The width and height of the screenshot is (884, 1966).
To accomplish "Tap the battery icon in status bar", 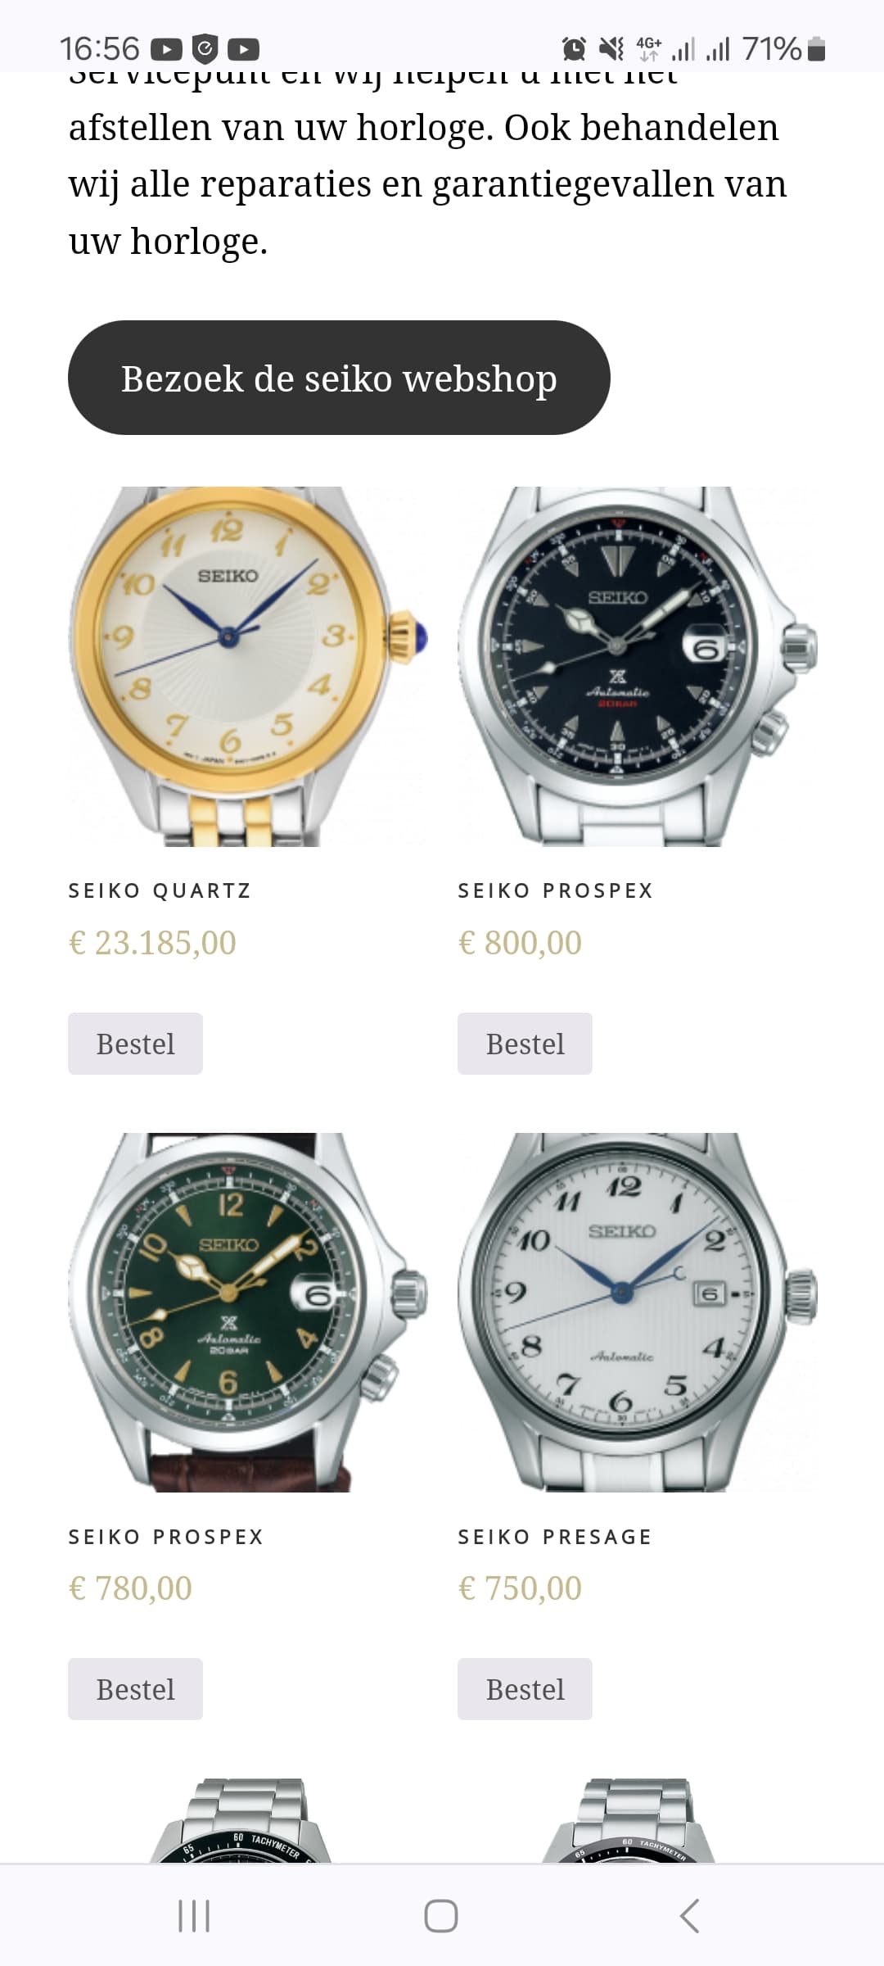I will 816,49.
